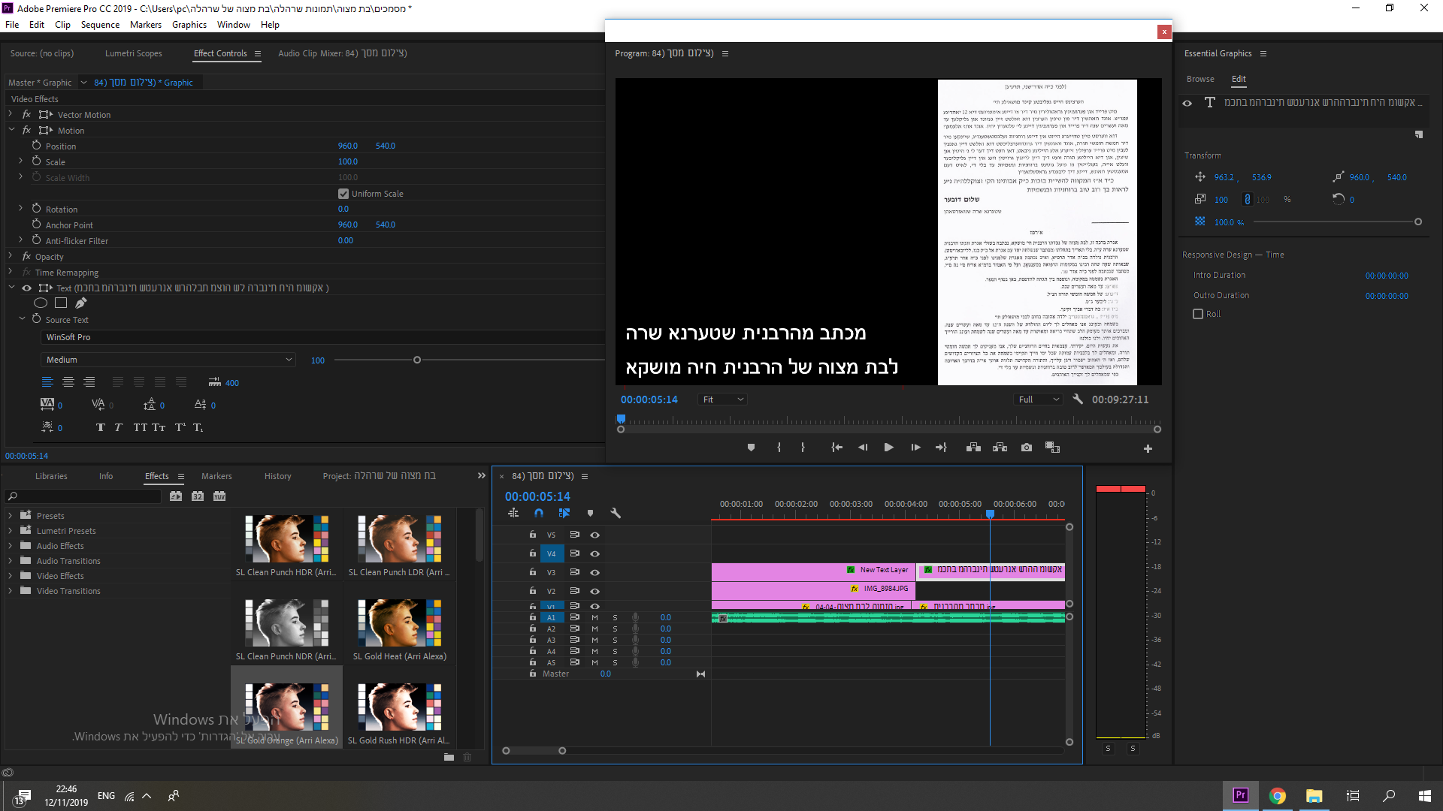The width and height of the screenshot is (1443, 811).
Task: Switch to the Lumetri Scopes tab
Action: click(133, 53)
